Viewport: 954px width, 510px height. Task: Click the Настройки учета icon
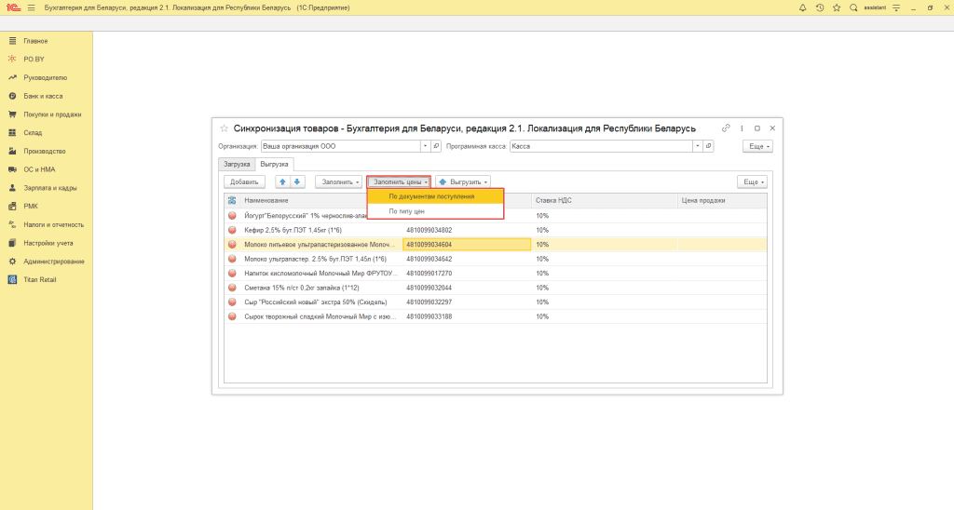pos(12,243)
